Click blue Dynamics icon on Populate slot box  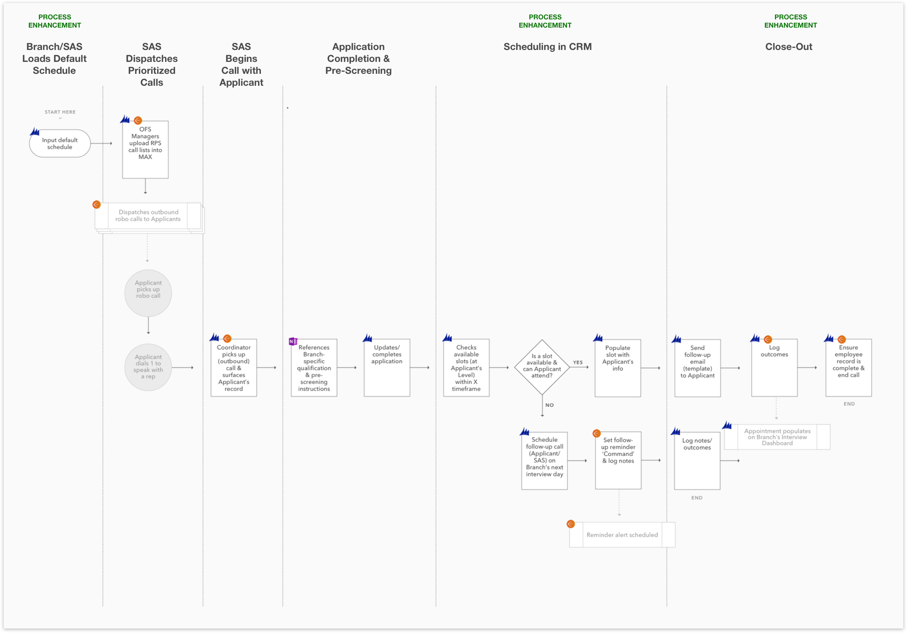point(598,338)
